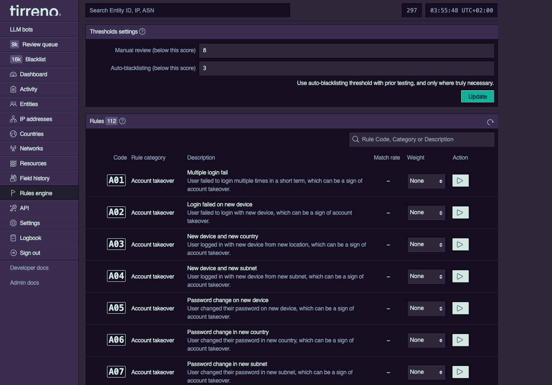The image size is (552, 385).
Task: Click the magnifier icon in rule search
Action: (355, 139)
